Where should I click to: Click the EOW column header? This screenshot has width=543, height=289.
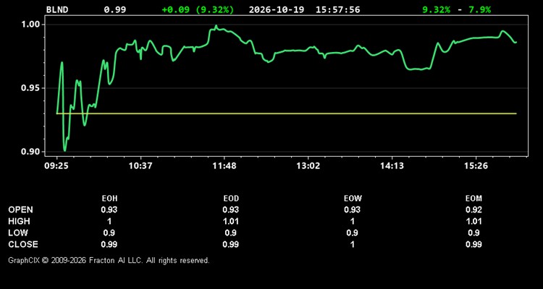click(x=352, y=199)
